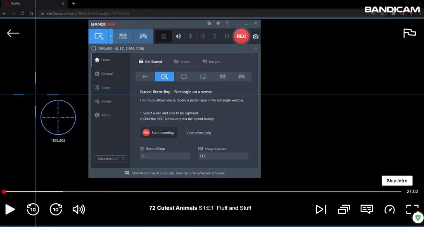Screen dimensions: 424x227
Task: Click scheduled recording message at Bandicam bottom
Action: [x=175, y=173]
